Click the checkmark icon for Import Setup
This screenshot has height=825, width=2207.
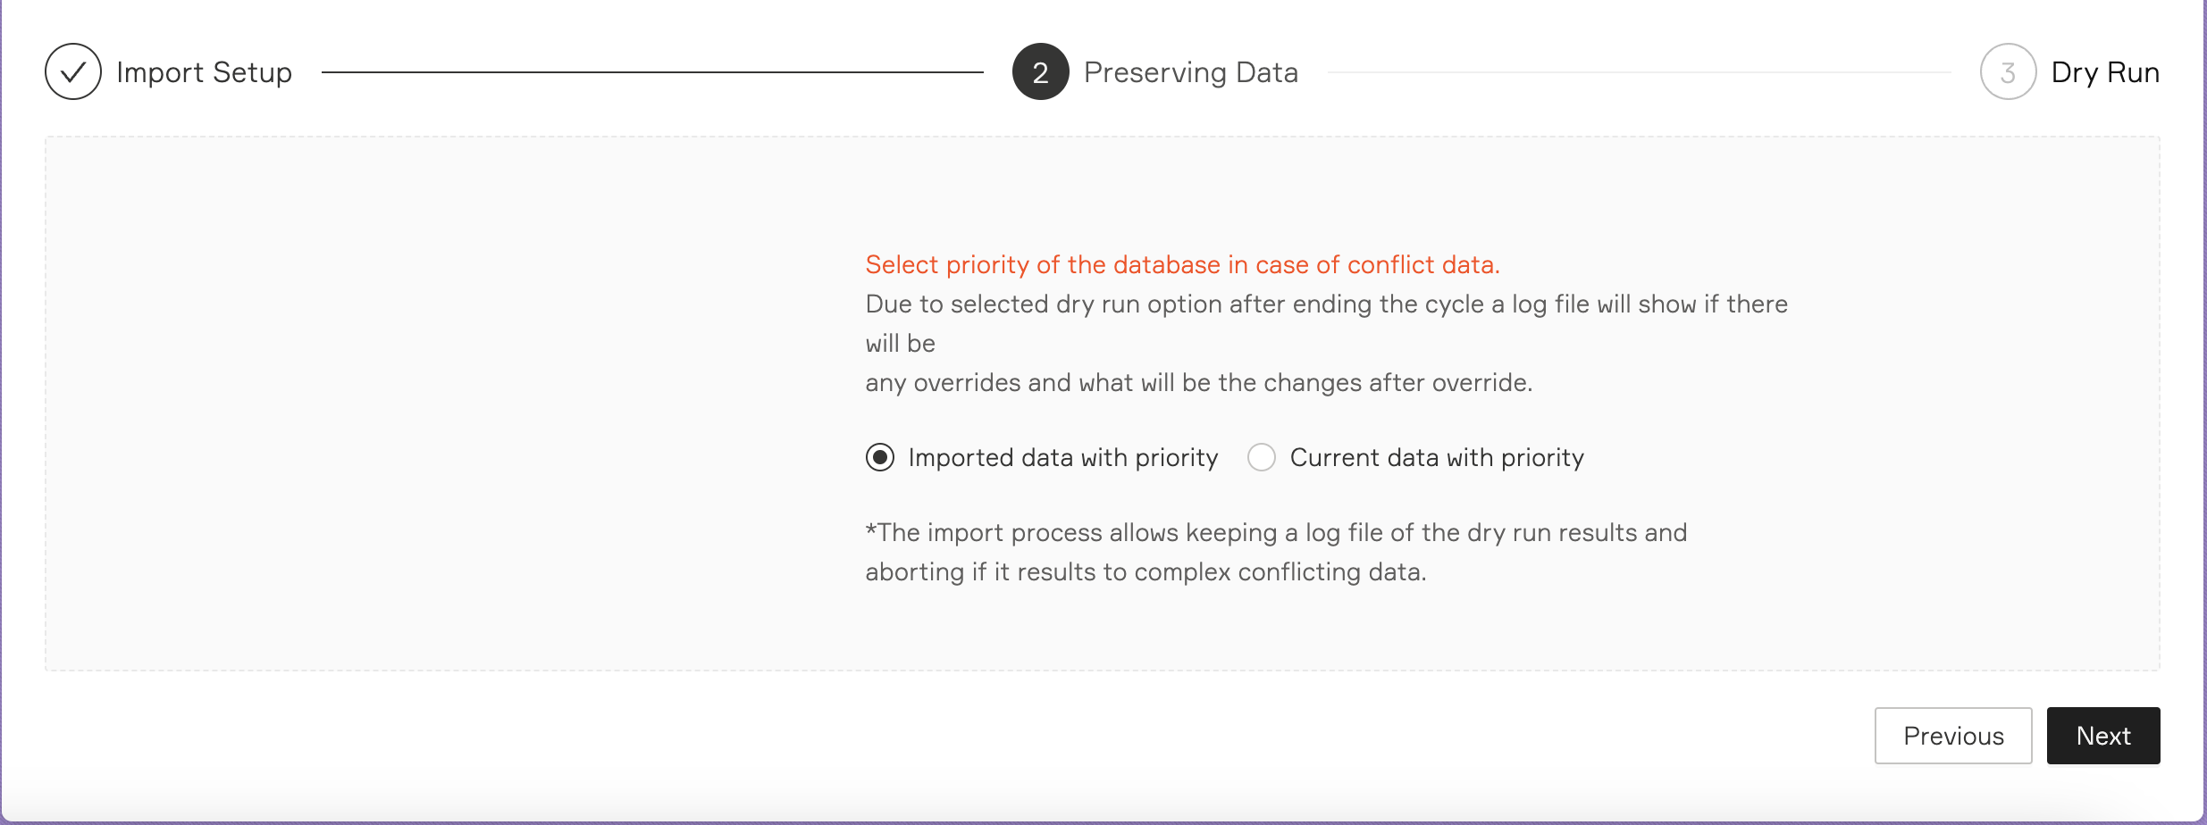[73, 71]
